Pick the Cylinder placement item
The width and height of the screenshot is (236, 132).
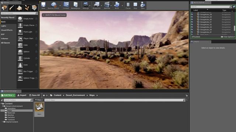pyautogui.click(x=27, y=58)
